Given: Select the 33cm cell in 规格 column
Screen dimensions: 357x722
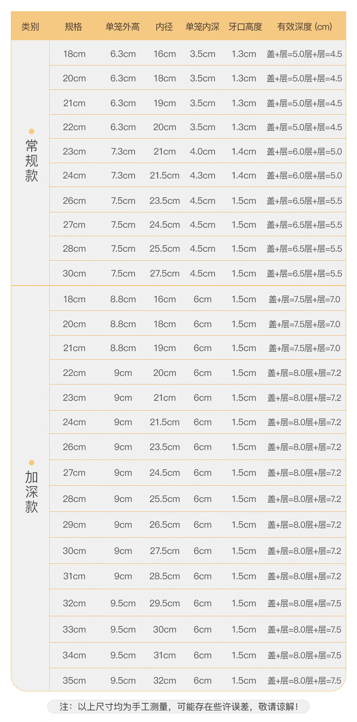Looking at the screenshot, I should click(x=74, y=629).
